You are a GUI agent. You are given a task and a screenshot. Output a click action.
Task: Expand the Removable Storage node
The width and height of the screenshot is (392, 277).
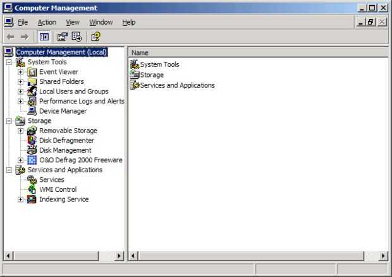(x=20, y=131)
